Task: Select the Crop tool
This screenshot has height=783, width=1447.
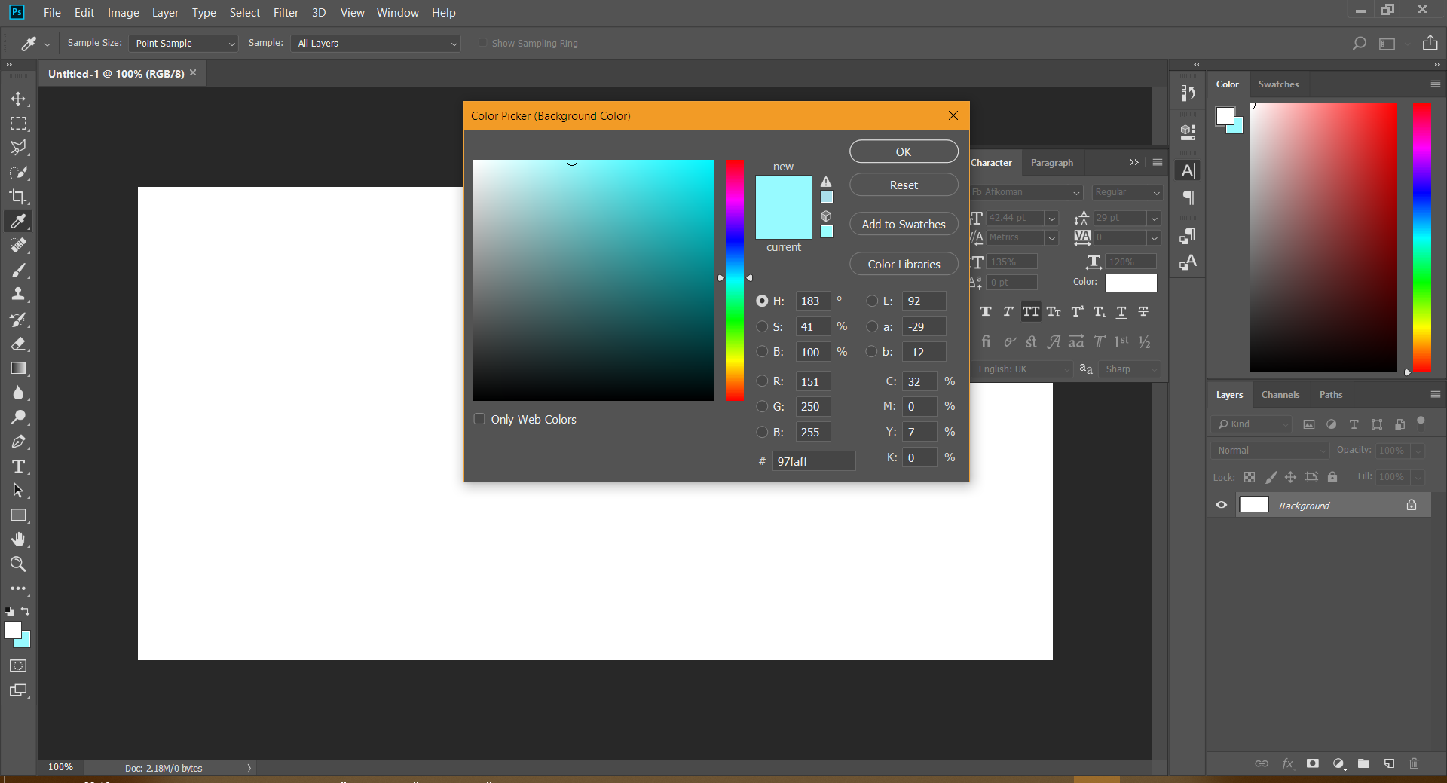Action: (x=18, y=197)
